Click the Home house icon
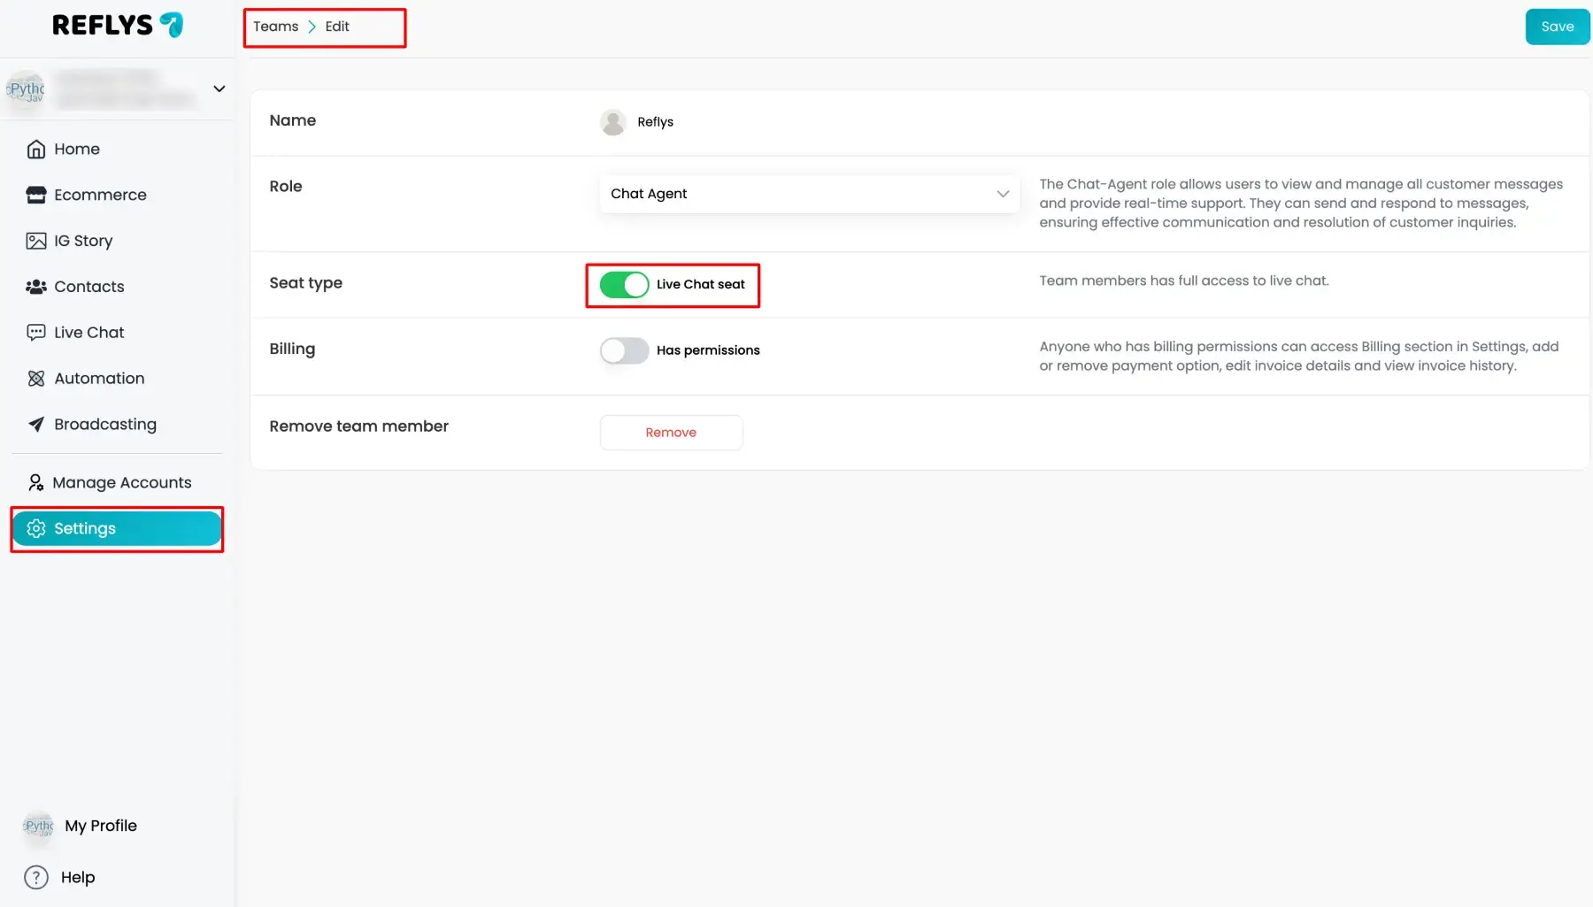1593x907 pixels. pyautogui.click(x=35, y=150)
